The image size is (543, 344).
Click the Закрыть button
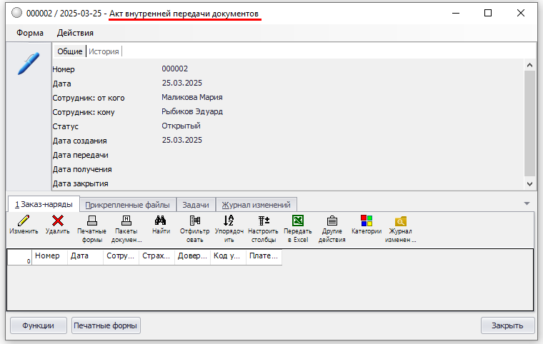click(x=507, y=325)
